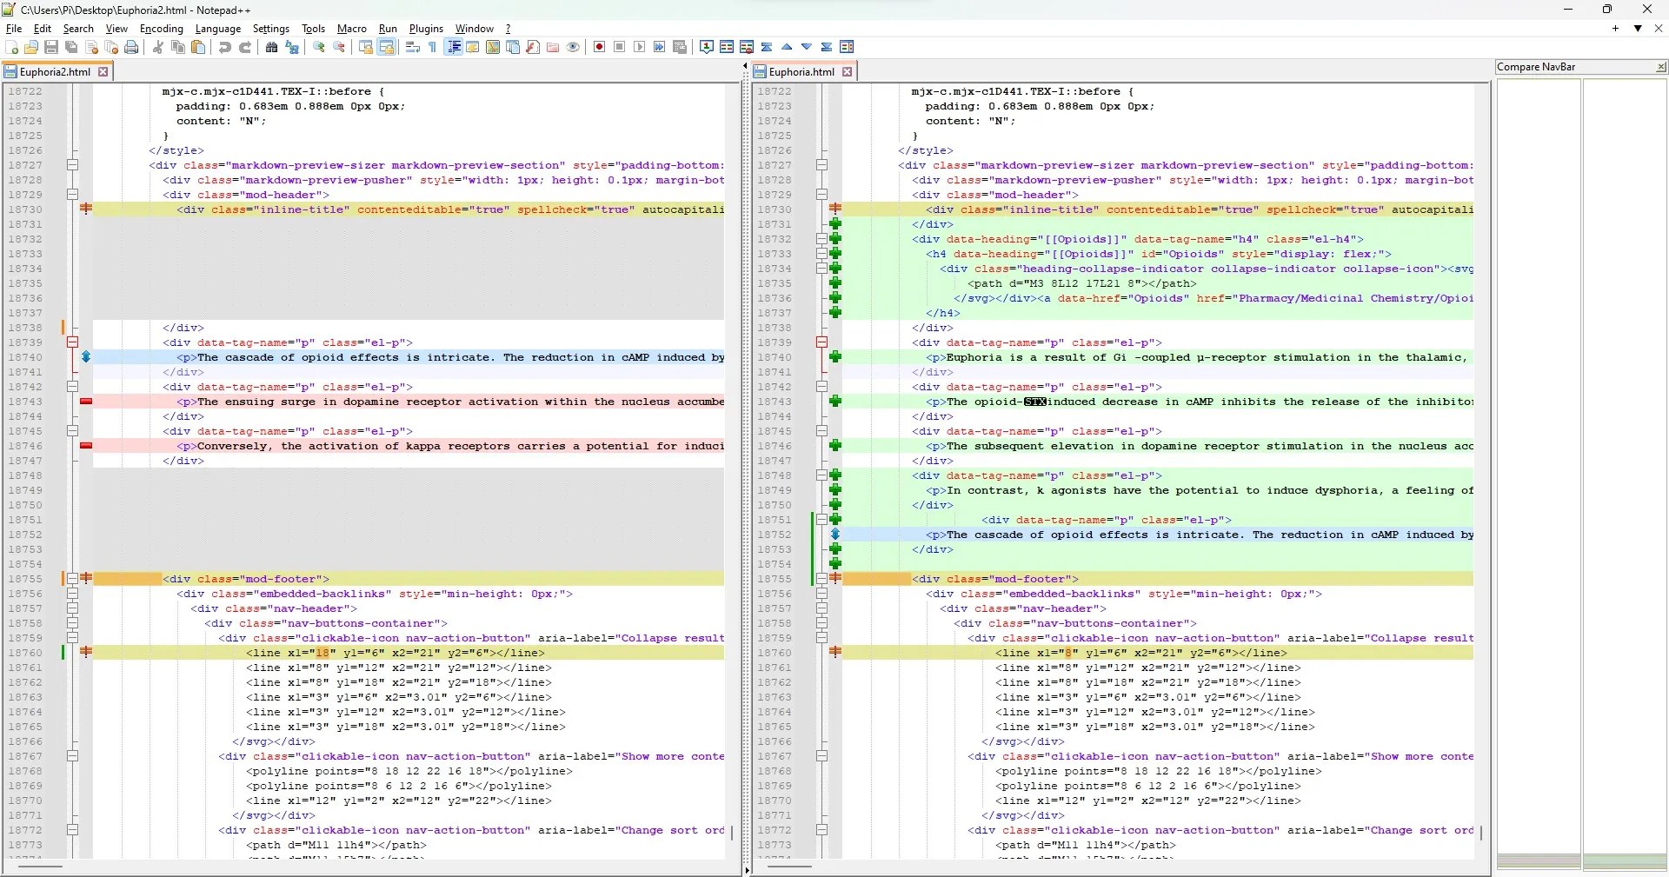This screenshot has width=1669, height=877.
Task: Toggle synchronized vertical scrolling
Action: click(367, 47)
